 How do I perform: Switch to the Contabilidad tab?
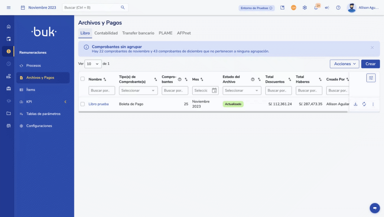point(106,33)
